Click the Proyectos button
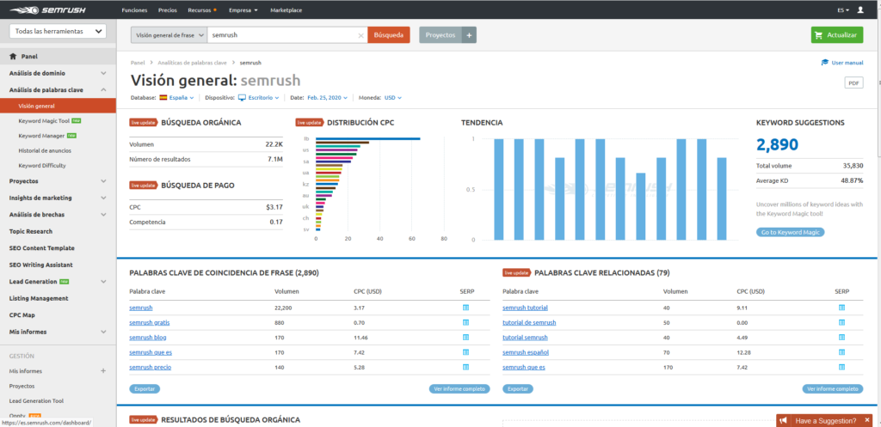 (x=440, y=34)
